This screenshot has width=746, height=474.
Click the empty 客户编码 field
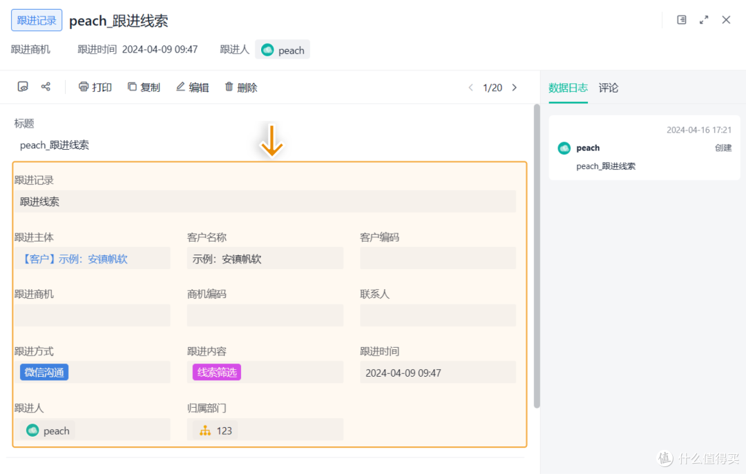pyautogui.click(x=438, y=258)
